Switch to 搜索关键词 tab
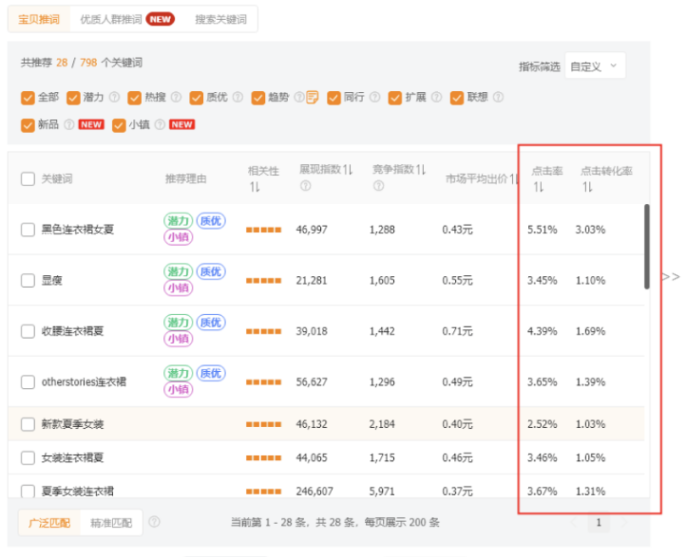 (x=220, y=19)
